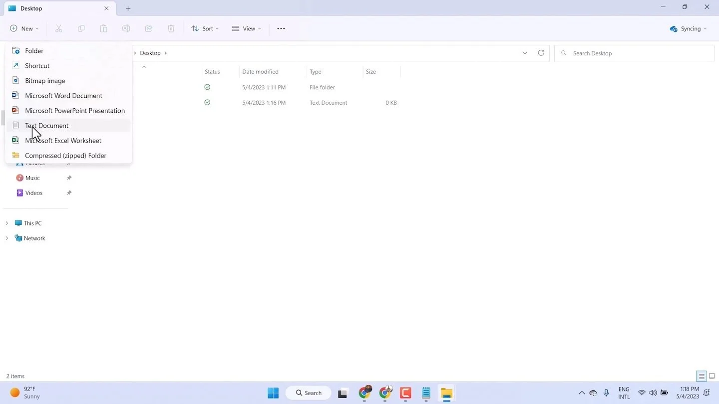Screen dimensions: 719x404
Task: Open the ENG INTL language switcher
Action: (x=624, y=393)
